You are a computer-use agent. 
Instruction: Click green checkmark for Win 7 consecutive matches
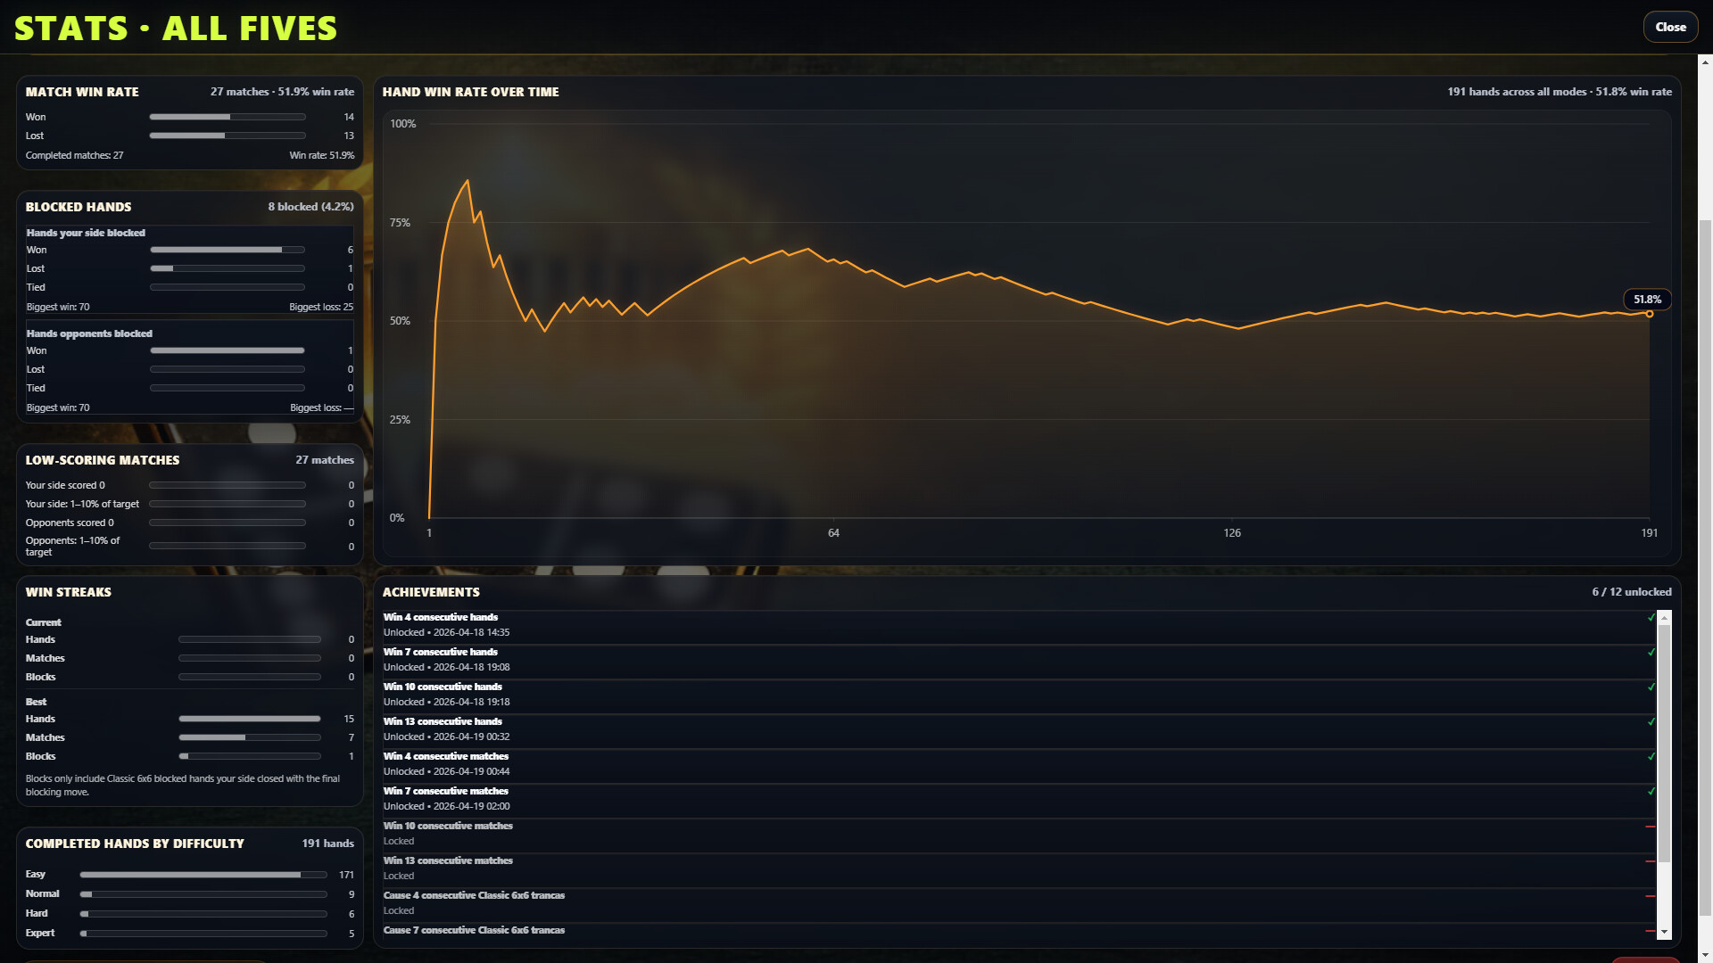(1651, 791)
